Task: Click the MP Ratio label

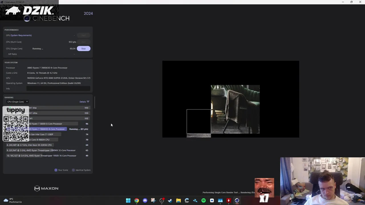Action: click(x=13, y=54)
